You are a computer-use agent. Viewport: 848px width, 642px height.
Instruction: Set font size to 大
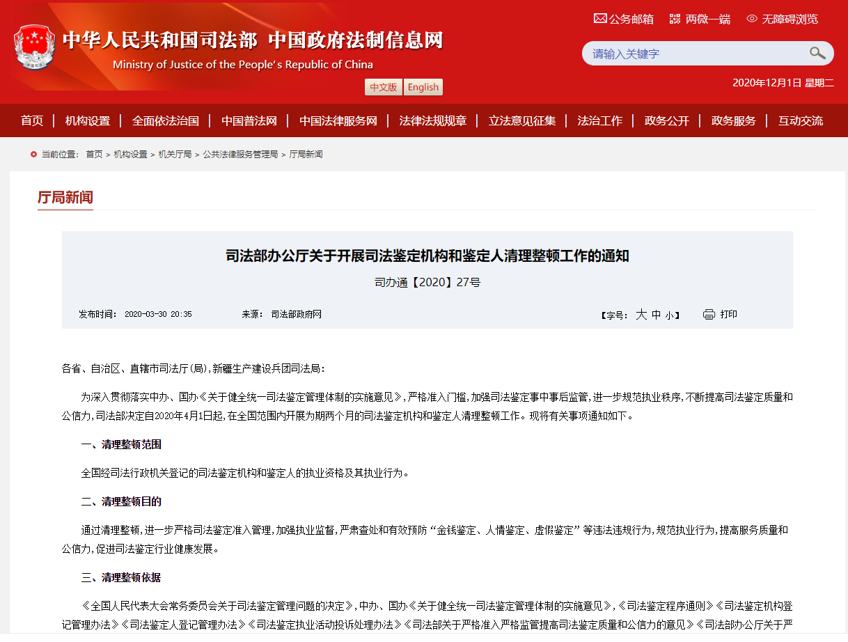(x=641, y=315)
